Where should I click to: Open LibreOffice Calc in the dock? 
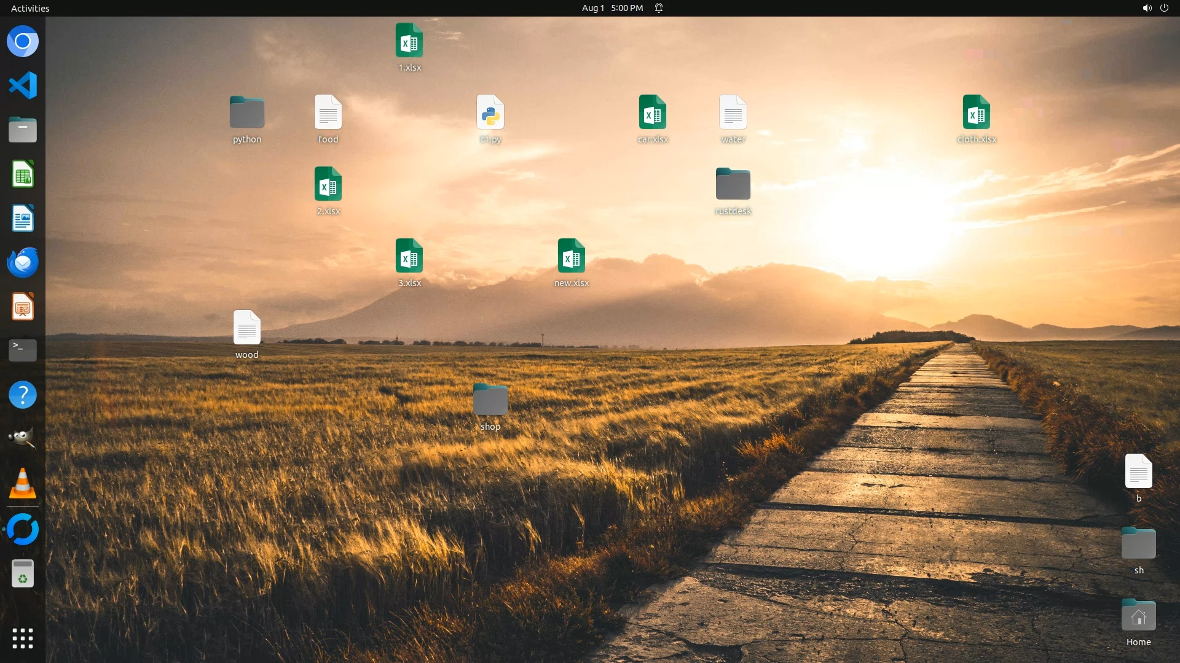click(x=23, y=174)
